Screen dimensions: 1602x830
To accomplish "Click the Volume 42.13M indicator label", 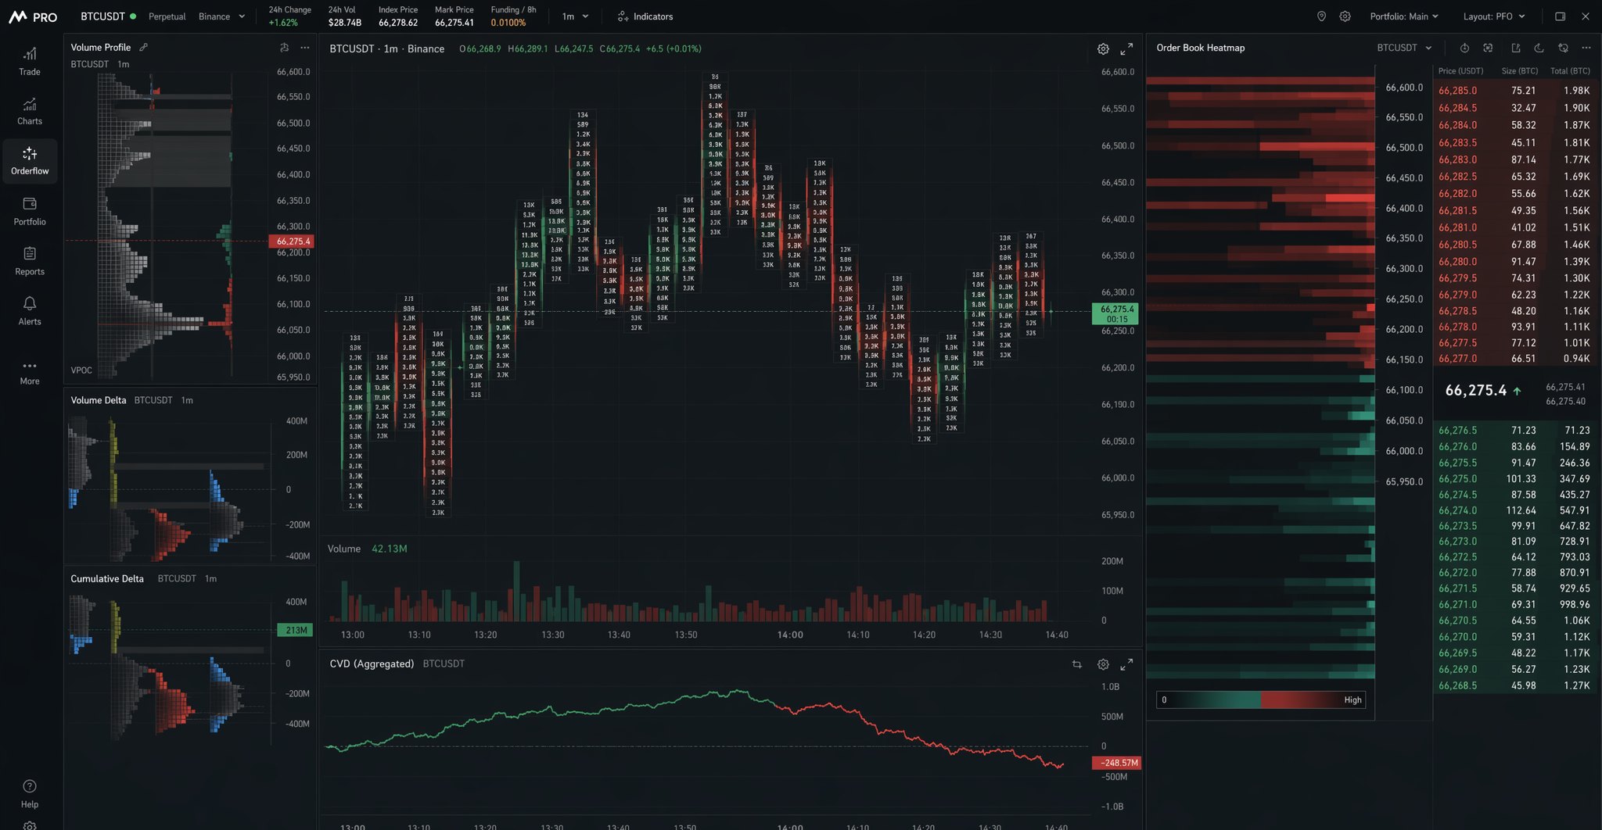I will 367,549.
